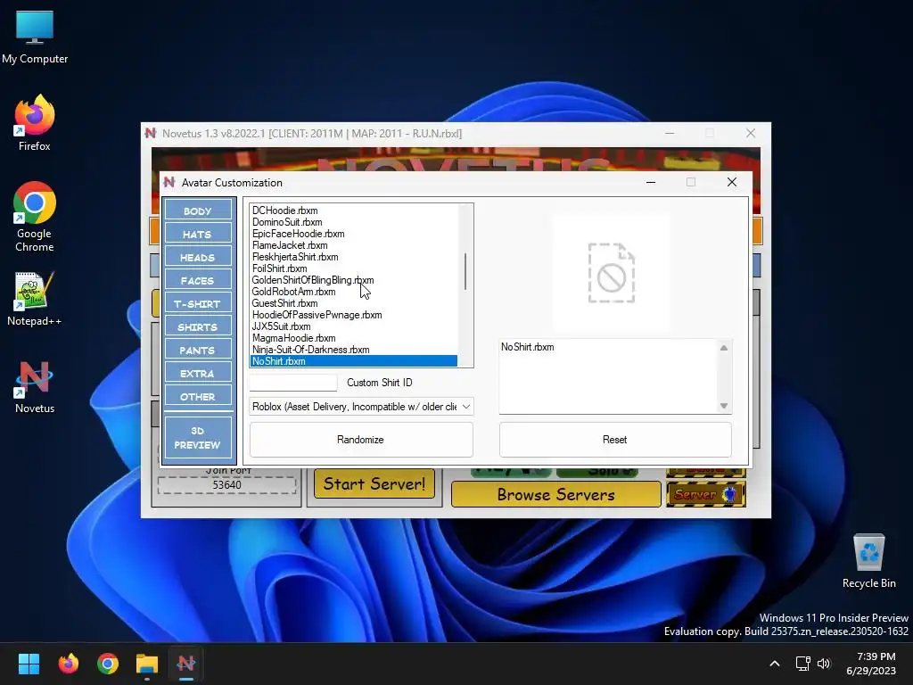This screenshot has height=685, width=913.
Task: Select FoilShirt.rbxm in the shirt list
Action: point(353,268)
